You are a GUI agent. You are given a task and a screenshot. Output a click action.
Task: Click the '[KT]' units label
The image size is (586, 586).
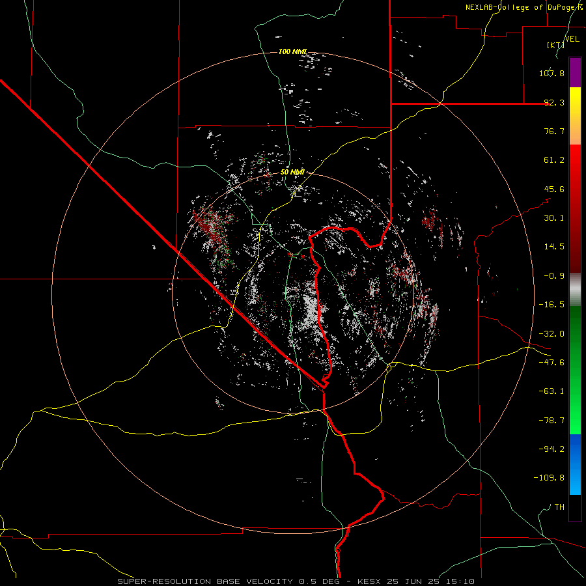[x=555, y=45]
